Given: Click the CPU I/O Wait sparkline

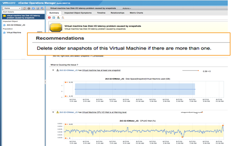Looking at the screenshot, I should pyautogui.click(x=192, y=112).
